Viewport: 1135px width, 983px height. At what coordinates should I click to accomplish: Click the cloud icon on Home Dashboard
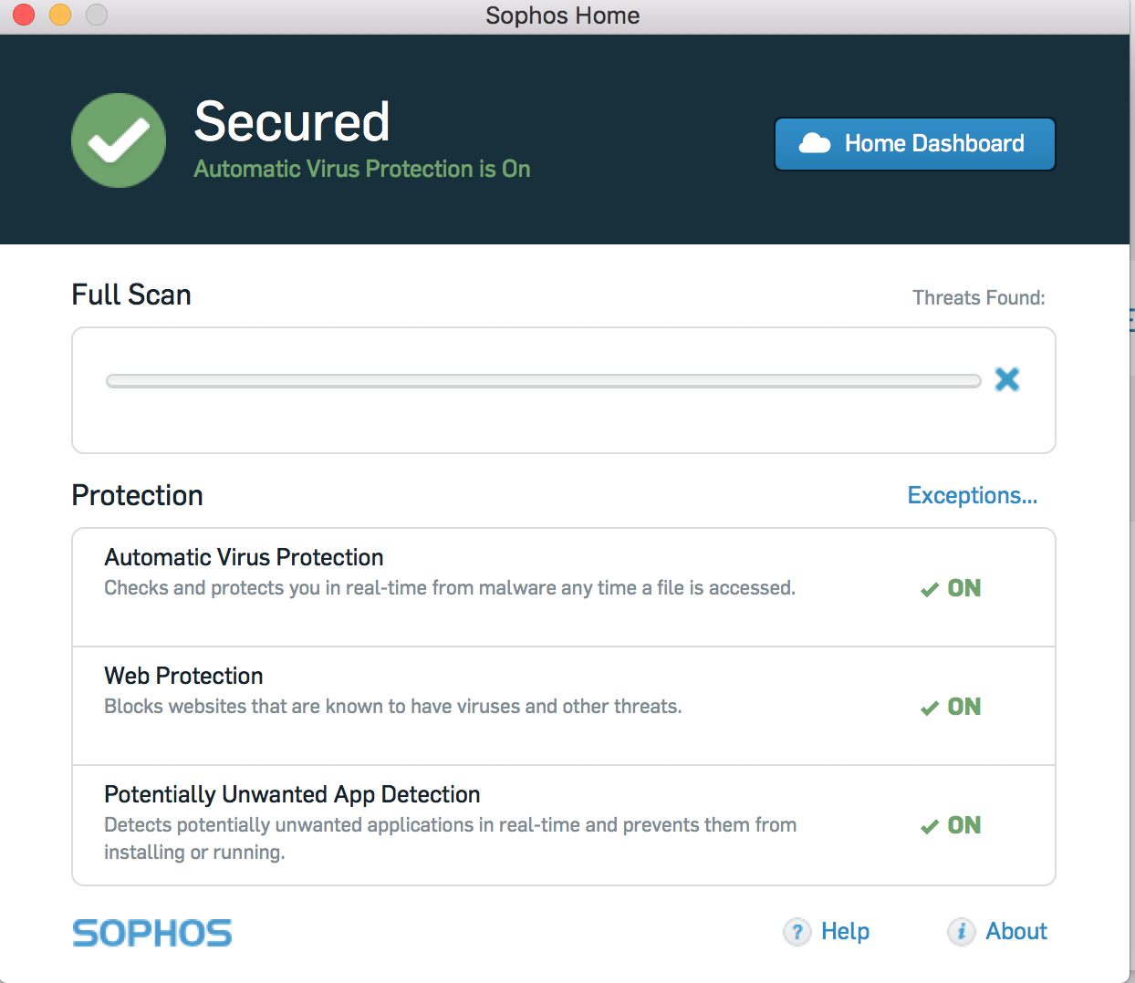pos(814,143)
